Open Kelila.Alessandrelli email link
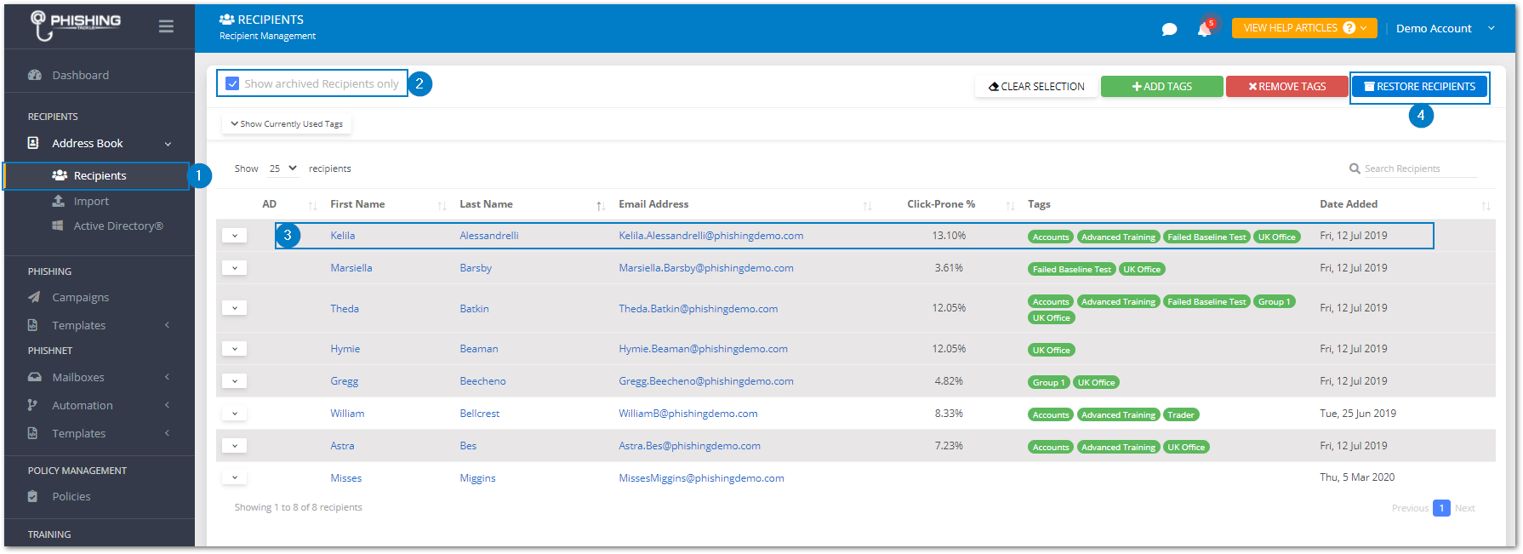The image size is (1523, 554). click(x=711, y=236)
